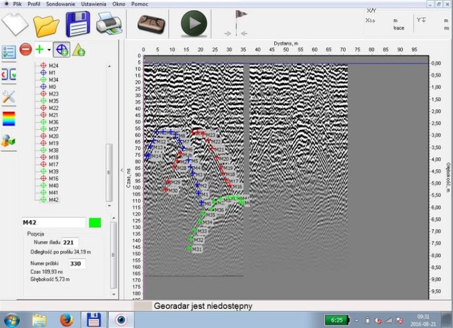Click the red M30 marker on the radargram
This screenshot has width=453, height=328.
coord(166,189)
